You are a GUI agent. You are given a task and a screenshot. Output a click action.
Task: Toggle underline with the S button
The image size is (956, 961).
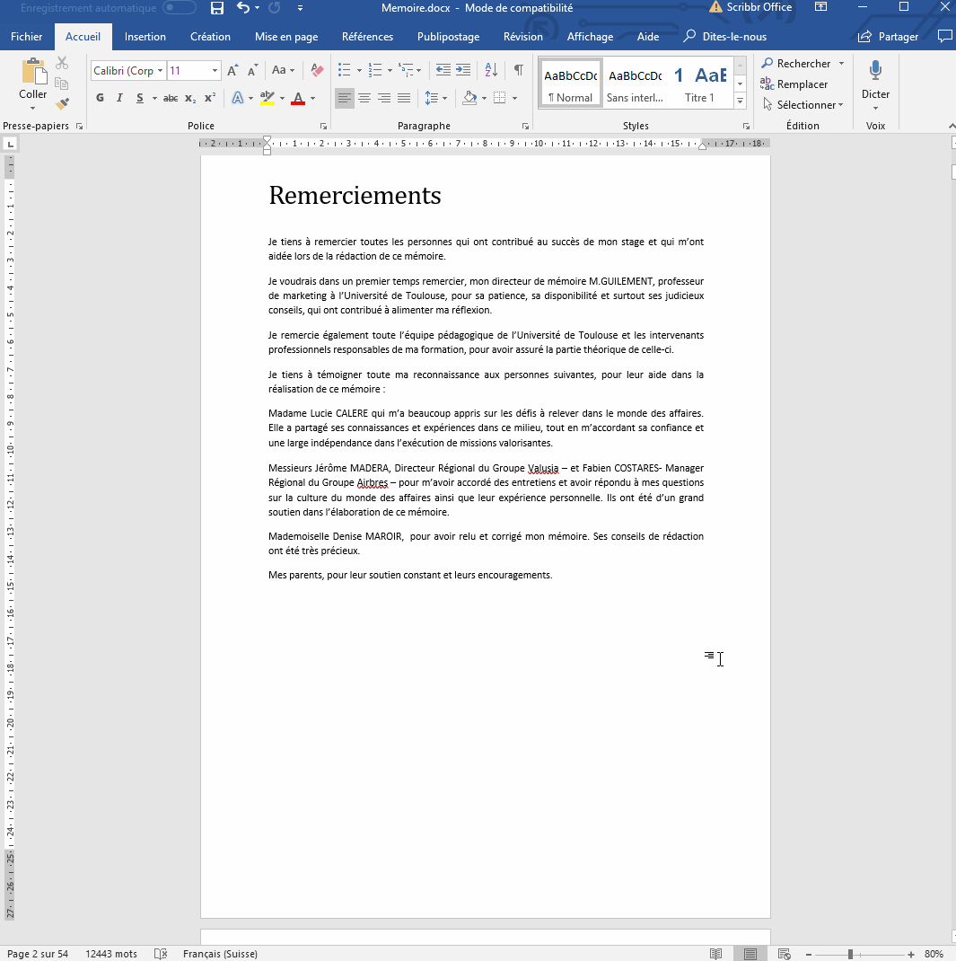140,98
